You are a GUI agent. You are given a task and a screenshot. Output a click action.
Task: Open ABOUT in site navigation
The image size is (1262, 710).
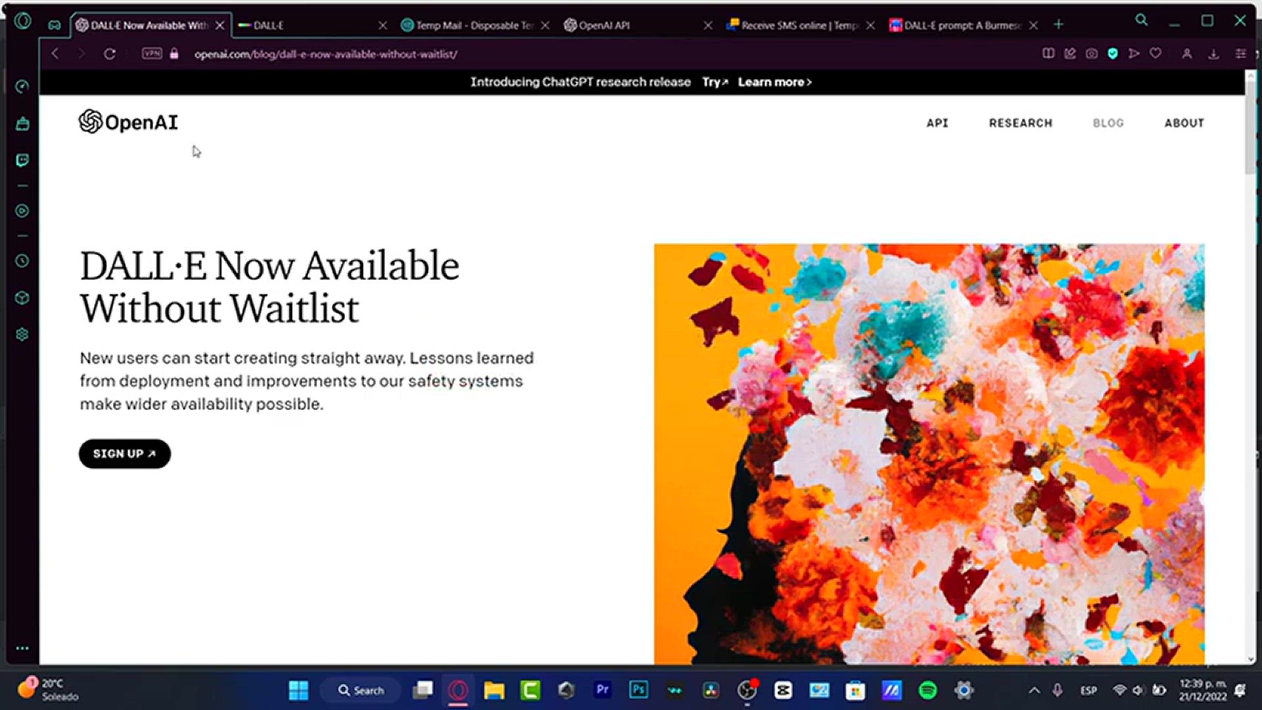(1184, 123)
